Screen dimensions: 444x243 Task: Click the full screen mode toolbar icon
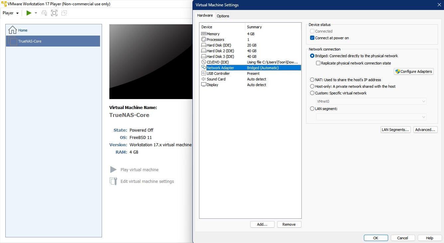click(54, 13)
